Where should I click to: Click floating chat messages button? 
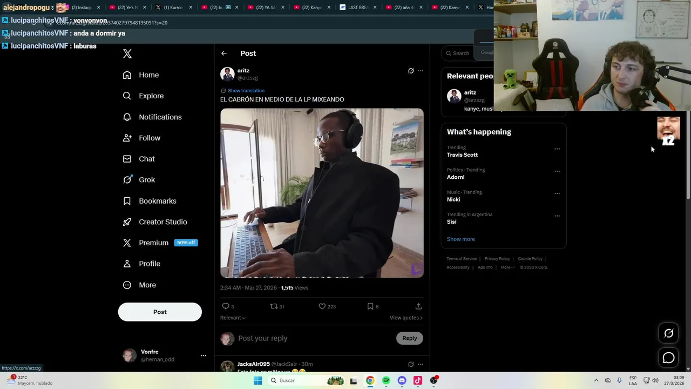668,358
